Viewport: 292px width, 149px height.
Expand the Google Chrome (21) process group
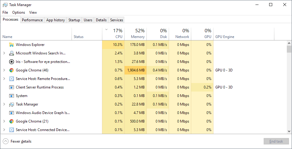pyautogui.click(x=4, y=121)
